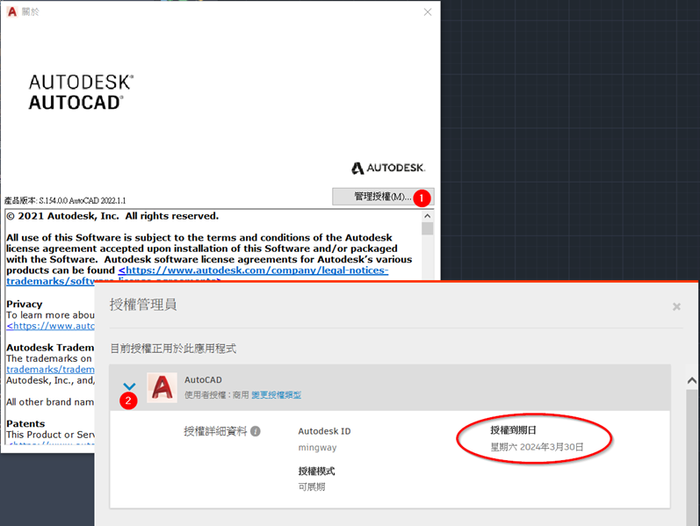700x526 pixels.
Task: Select the expiry date 星期六 2024年3月30日
Action: point(537,447)
